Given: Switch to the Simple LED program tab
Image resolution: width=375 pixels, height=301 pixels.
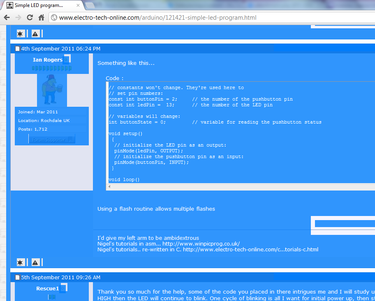Looking at the screenshot, I should [x=37, y=6].
